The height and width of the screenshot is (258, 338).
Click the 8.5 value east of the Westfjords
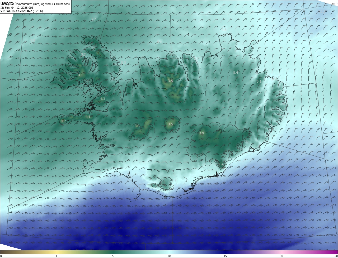click(124, 63)
